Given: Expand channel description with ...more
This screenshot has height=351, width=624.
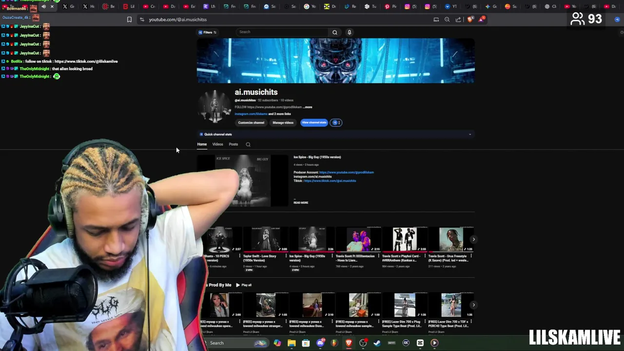Looking at the screenshot, I should [x=308, y=107].
